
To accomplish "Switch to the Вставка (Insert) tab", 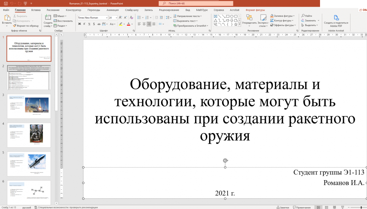I will 36,10.
